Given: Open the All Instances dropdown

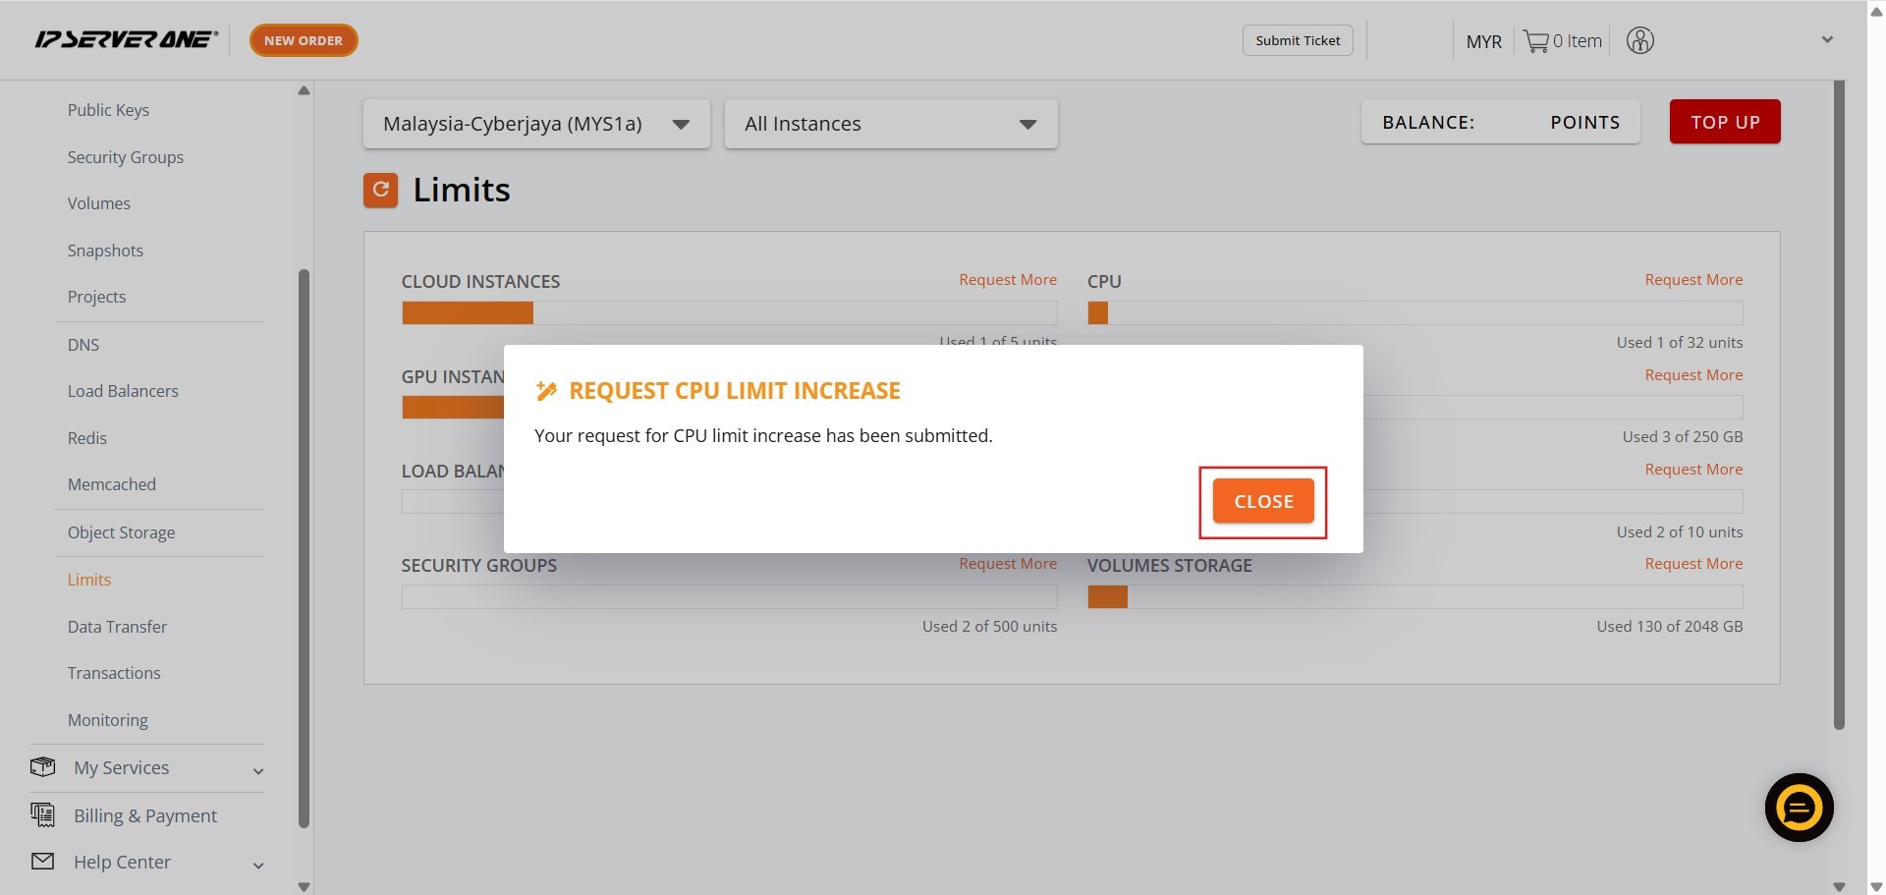Looking at the screenshot, I should [x=890, y=124].
